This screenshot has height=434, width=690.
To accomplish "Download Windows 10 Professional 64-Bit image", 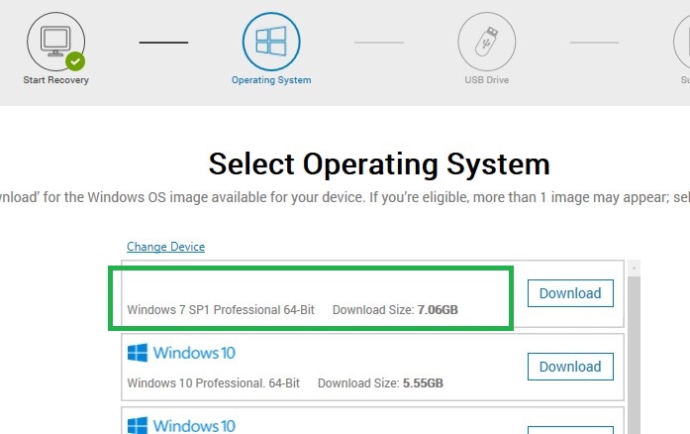I will 570,367.
